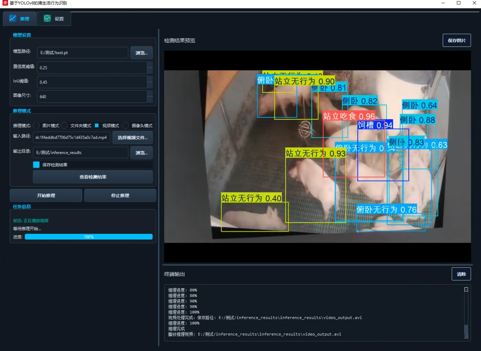Image resolution: width=481 pixels, height=351 pixels.
Task: Click the 保存图片 button
Action: pyautogui.click(x=457, y=40)
